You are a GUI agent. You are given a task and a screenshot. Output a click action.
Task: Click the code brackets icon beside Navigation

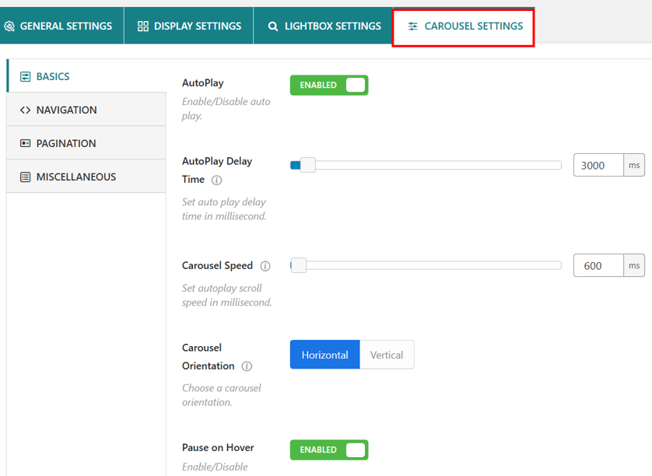point(26,109)
